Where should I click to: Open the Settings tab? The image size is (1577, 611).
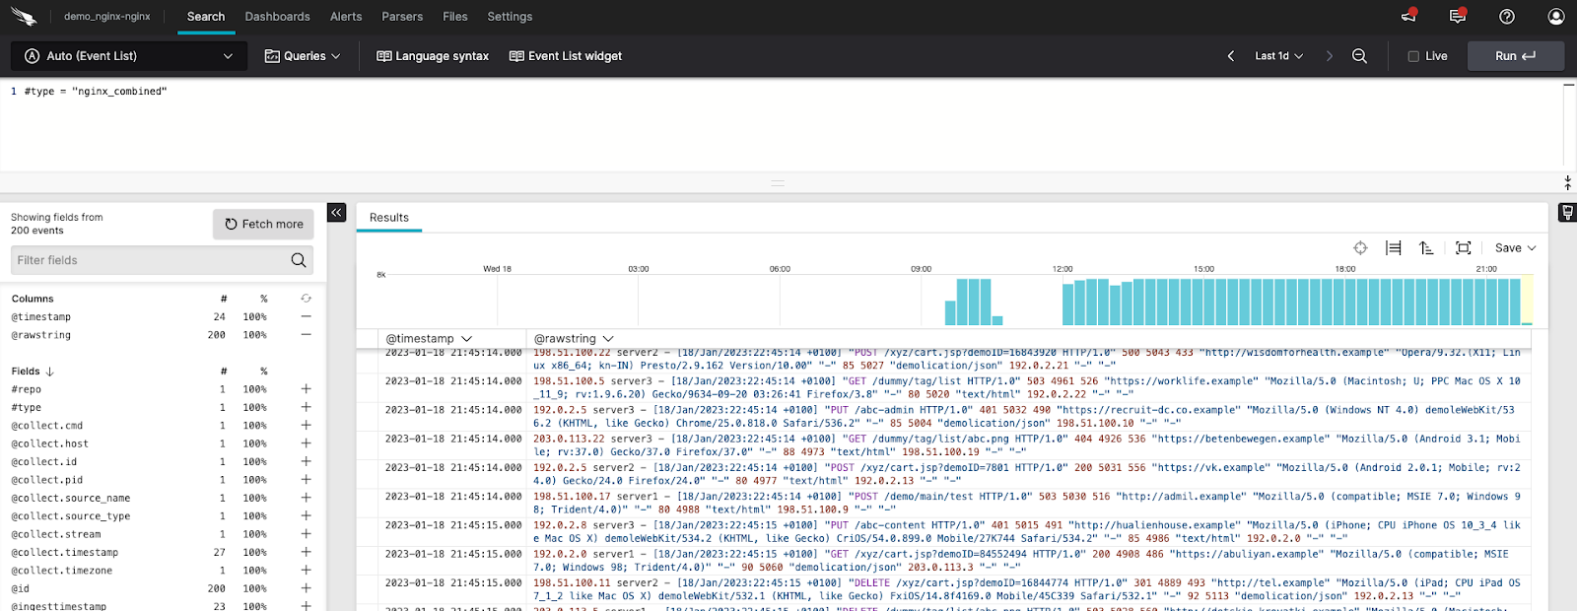click(510, 17)
